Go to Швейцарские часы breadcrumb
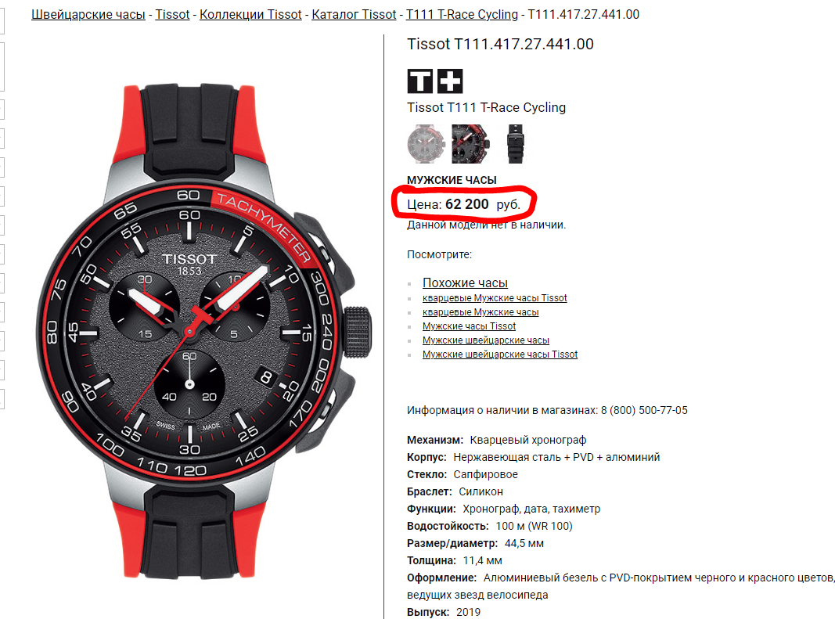 pyautogui.click(x=88, y=14)
